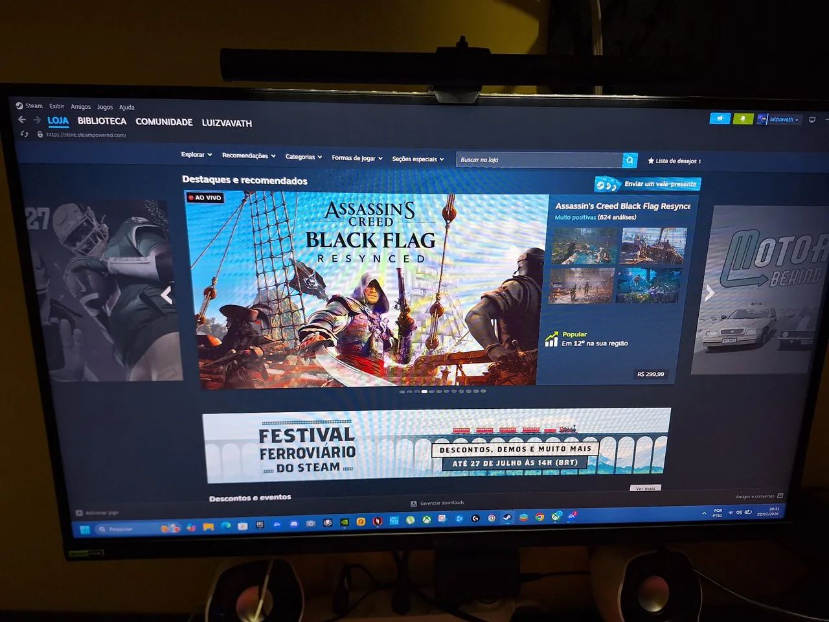Image resolution: width=829 pixels, height=622 pixels.
Task: Open the bottom-right Black Flag screenshot thumbnail
Action: pos(650,286)
